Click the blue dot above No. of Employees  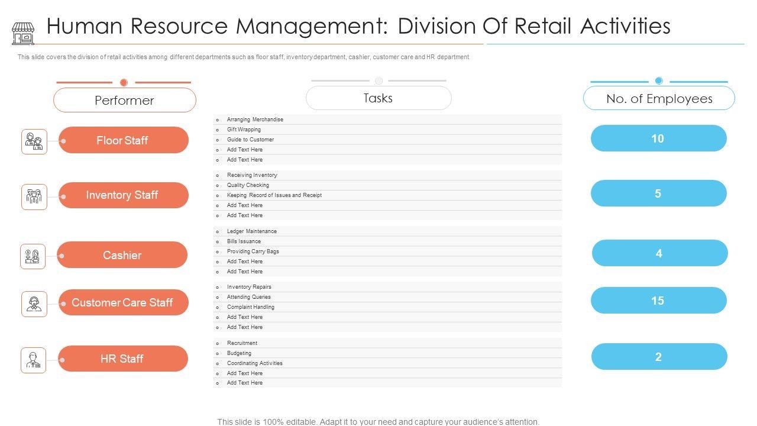click(659, 81)
